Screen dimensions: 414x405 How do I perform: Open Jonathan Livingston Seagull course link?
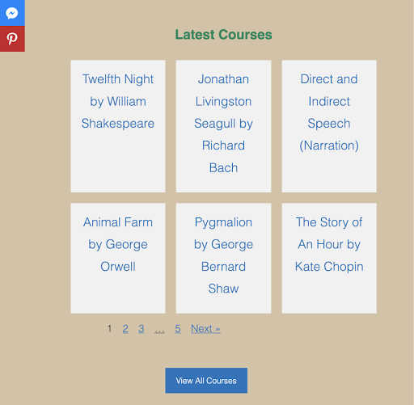pyautogui.click(x=223, y=124)
